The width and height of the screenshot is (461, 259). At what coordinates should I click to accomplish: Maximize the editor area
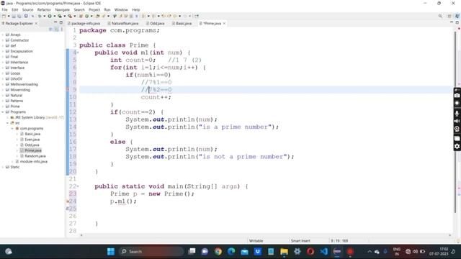[457, 22]
